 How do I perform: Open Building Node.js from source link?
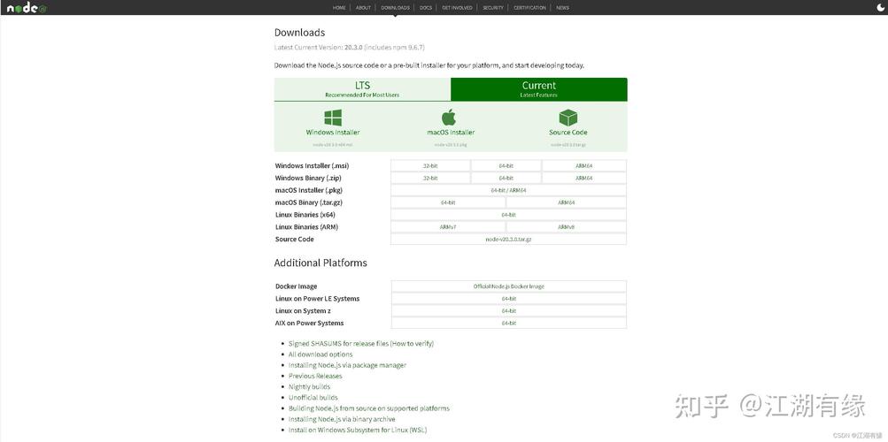368,408
